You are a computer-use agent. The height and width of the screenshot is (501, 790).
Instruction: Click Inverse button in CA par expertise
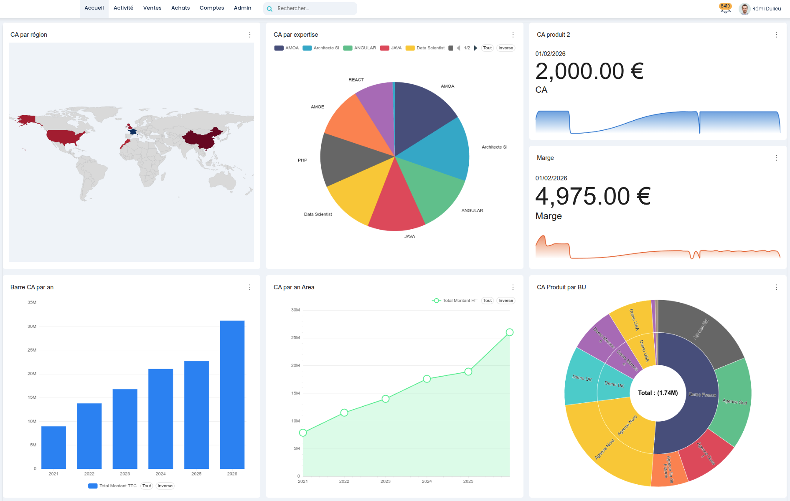coord(505,48)
